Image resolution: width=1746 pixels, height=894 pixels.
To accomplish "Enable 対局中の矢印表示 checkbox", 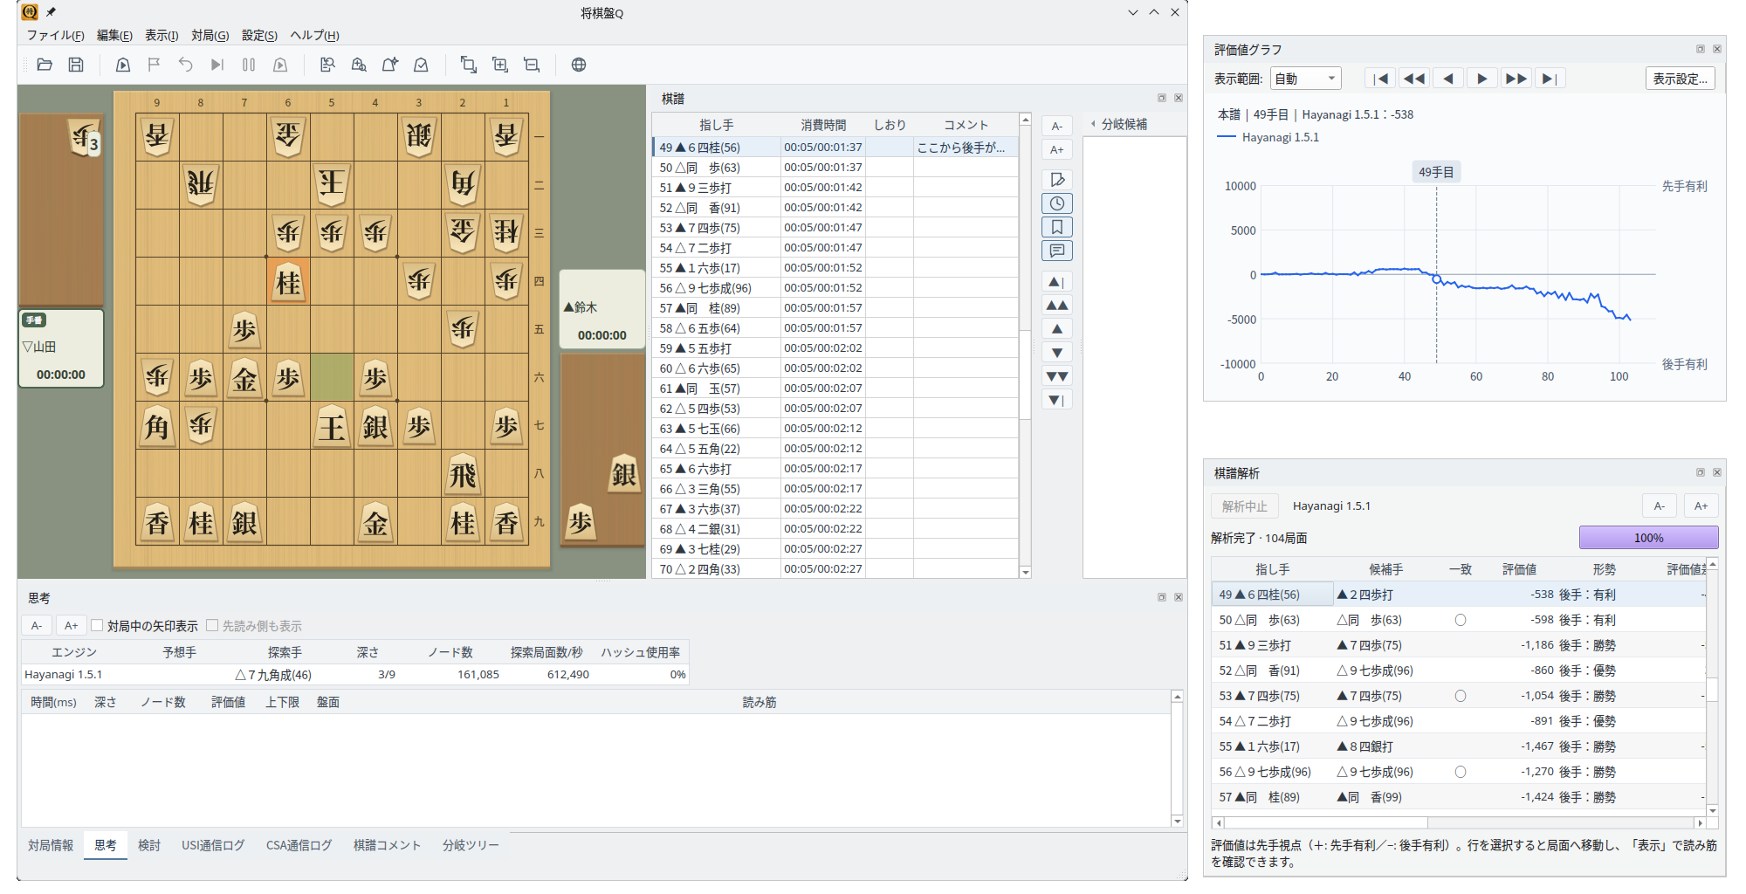I will (97, 626).
